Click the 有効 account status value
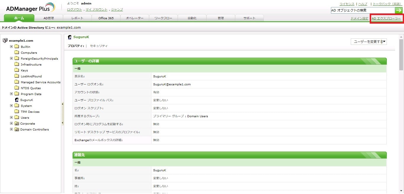The width and height of the screenshot is (404, 194). tap(156, 92)
